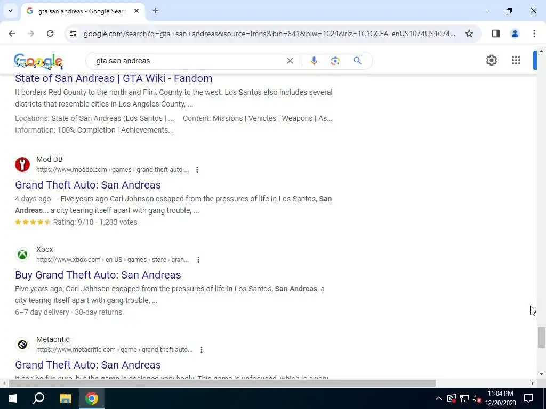Start voice search with microphone
The height and width of the screenshot is (409, 546).
pyautogui.click(x=314, y=61)
